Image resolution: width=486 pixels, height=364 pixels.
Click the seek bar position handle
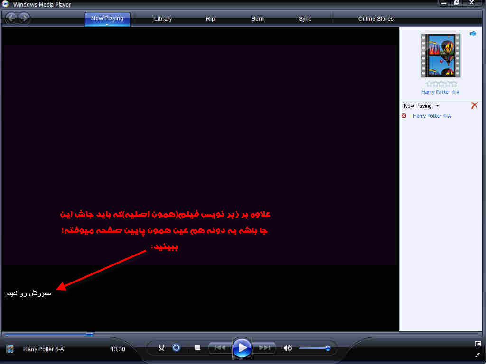click(90, 334)
